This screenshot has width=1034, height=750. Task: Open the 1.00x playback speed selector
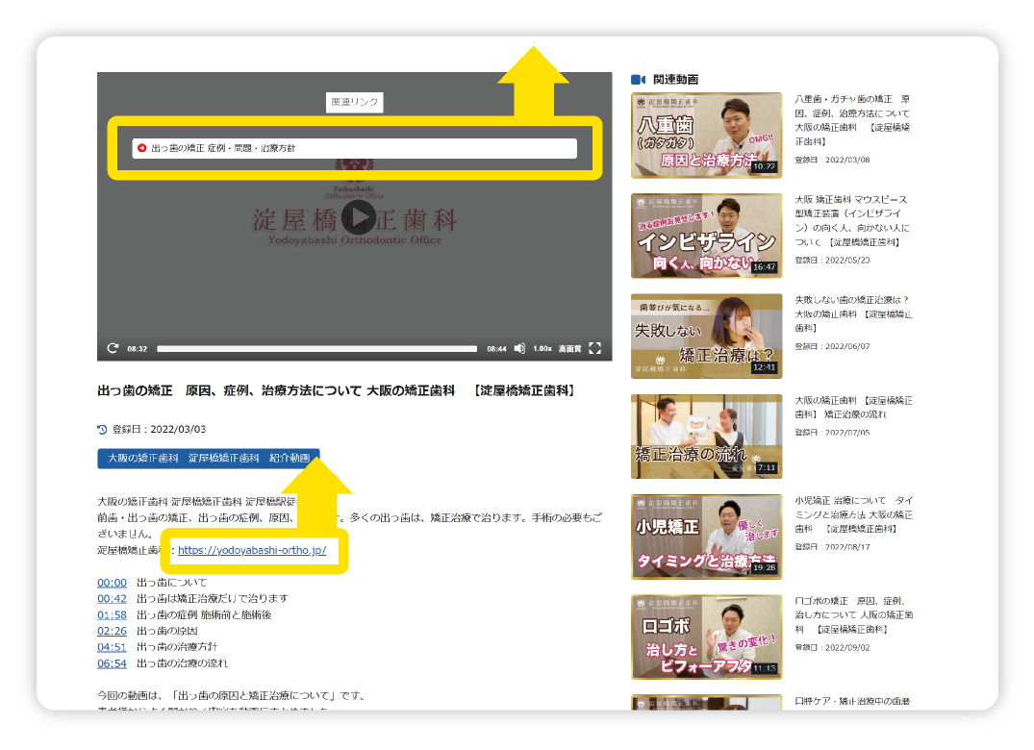coord(542,348)
